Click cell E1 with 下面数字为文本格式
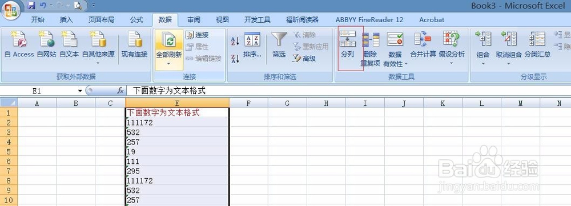The height and width of the screenshot is (206, 571). pos(178,113)
